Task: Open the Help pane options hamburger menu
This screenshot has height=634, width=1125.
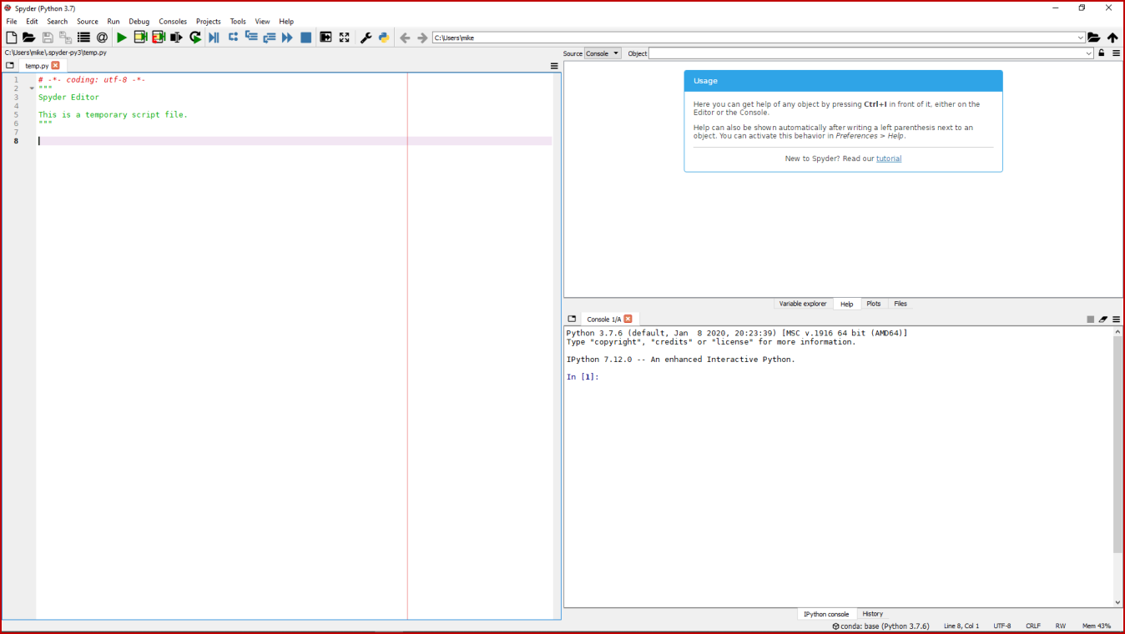Action: (1116, 53)
